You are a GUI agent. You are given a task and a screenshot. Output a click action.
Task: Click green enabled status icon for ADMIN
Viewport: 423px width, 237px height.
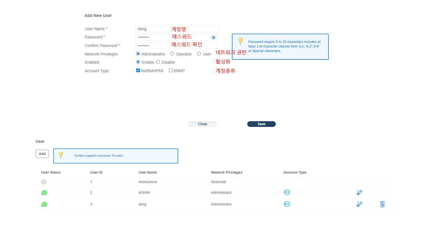(44, 193)
